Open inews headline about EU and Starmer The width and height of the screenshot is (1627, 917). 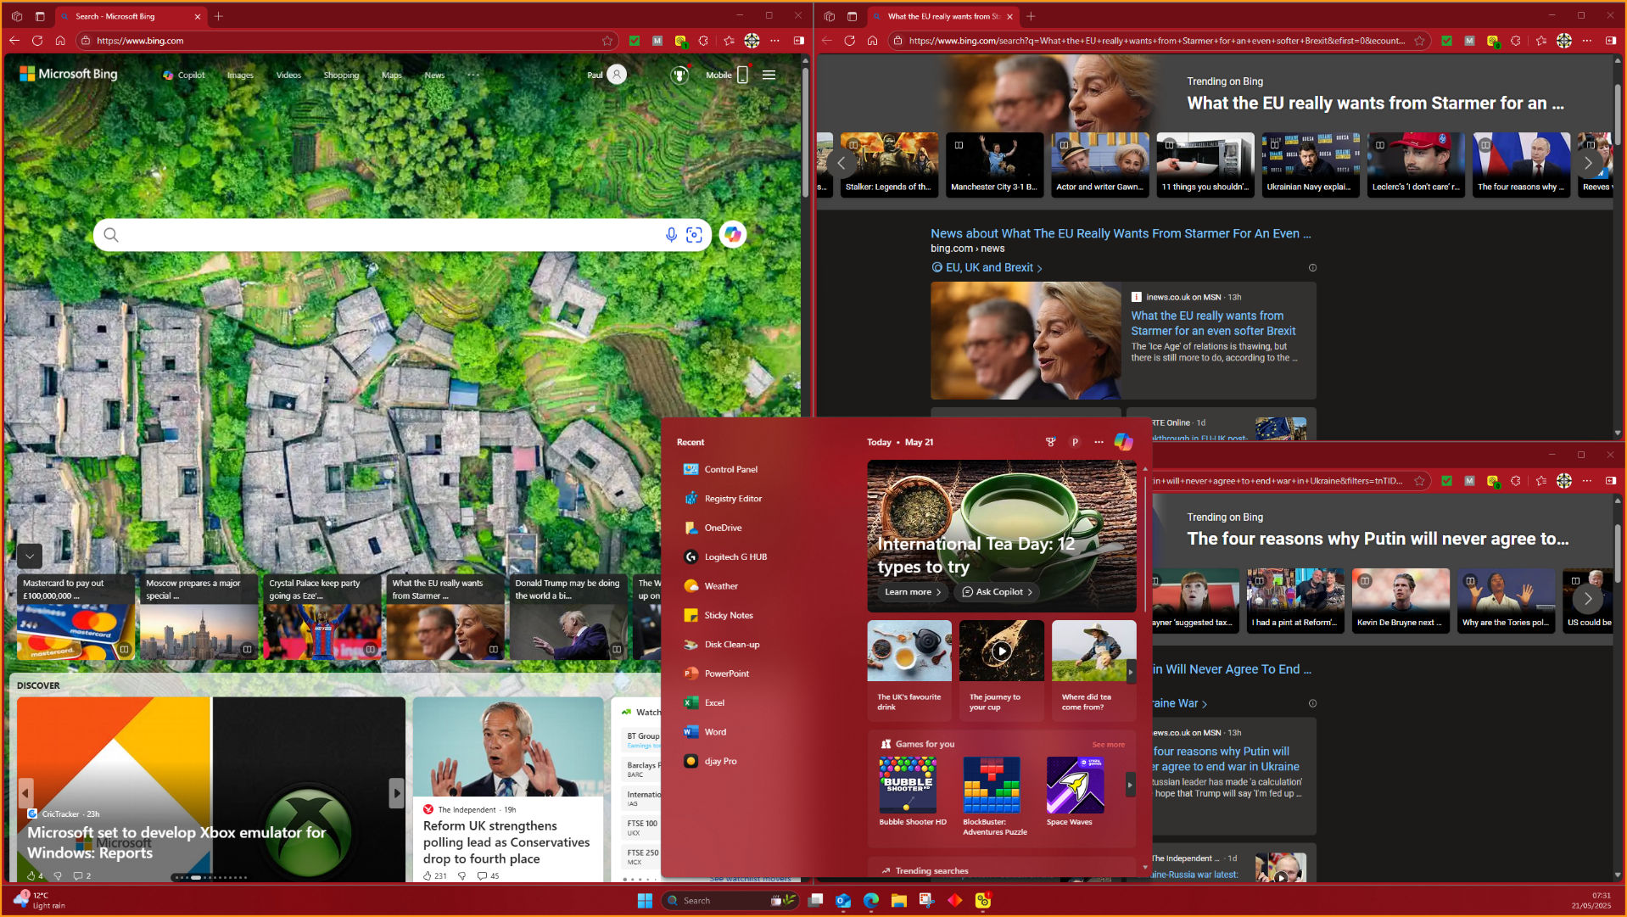pyautogui.click(x=1213, y=323)
